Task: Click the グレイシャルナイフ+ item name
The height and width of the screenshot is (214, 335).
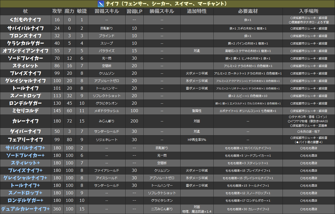Action: (26, 178)
